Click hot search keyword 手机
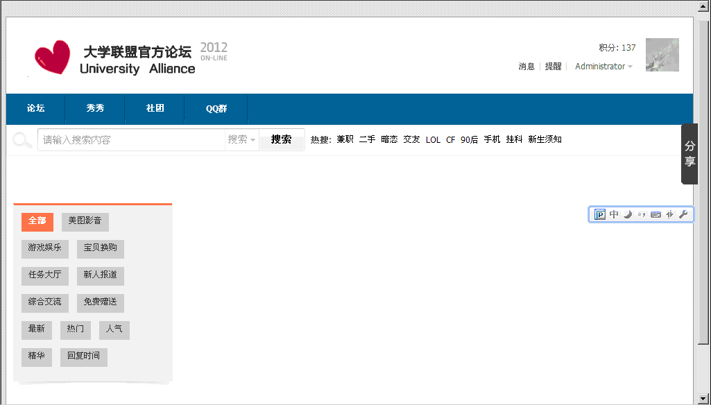Viewport: 711px width, 405px height. tap(492, 139)
